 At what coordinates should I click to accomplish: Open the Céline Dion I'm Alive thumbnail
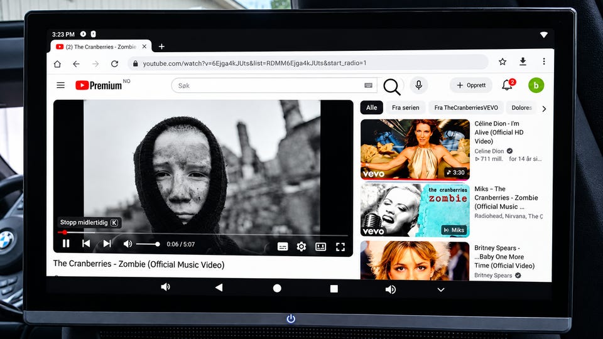(x=415, y=149)
